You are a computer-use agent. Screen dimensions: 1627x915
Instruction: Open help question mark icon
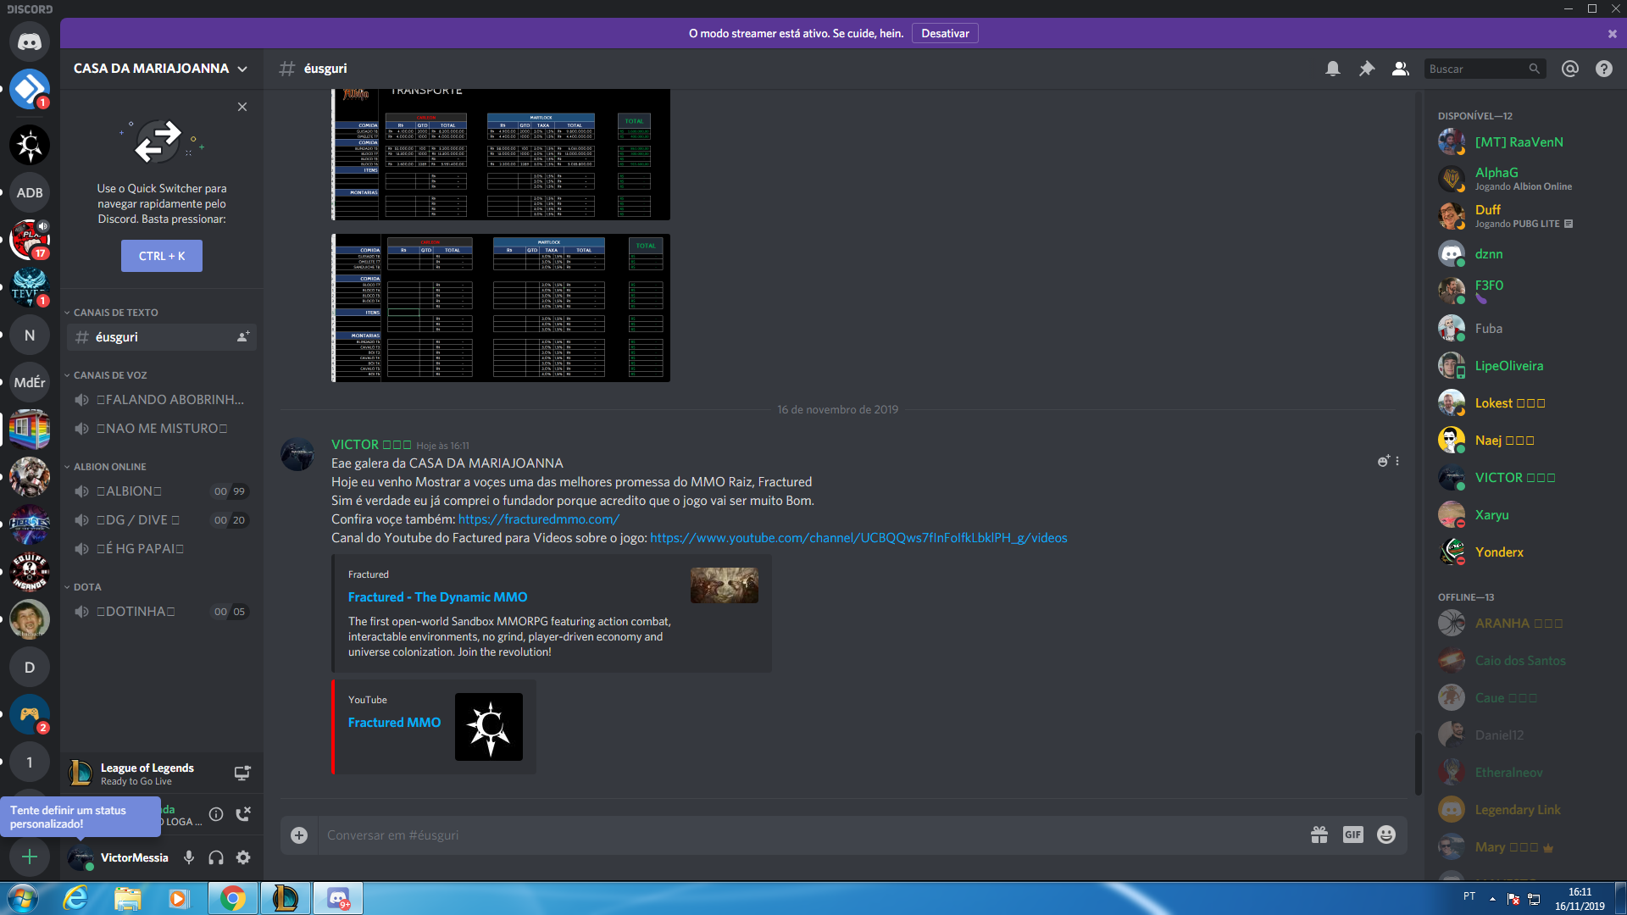point(1604,69)
